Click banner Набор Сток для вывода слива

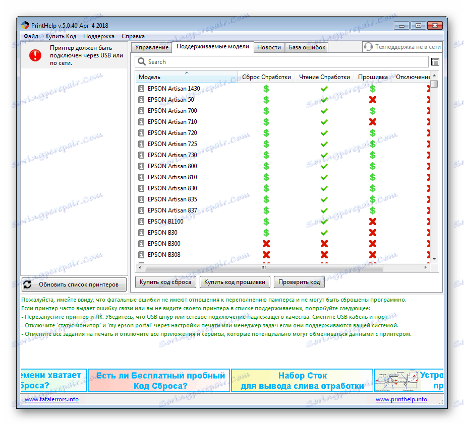302,380
